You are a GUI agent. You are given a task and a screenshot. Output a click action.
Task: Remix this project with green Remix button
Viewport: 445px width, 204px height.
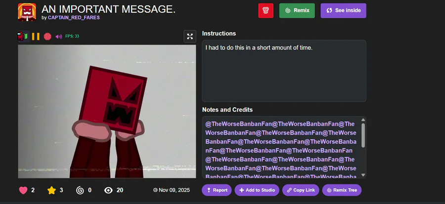pos(297,10)
